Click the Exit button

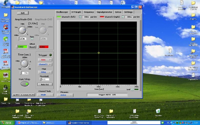pos(23,13)
